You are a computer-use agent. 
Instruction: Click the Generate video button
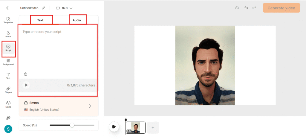pos(281,8)
